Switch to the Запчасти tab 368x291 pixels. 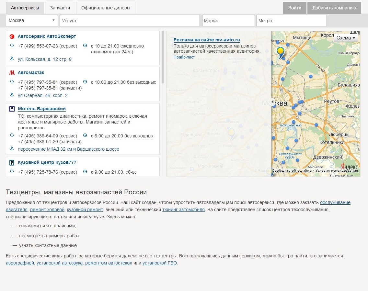(x=60, y=8)
